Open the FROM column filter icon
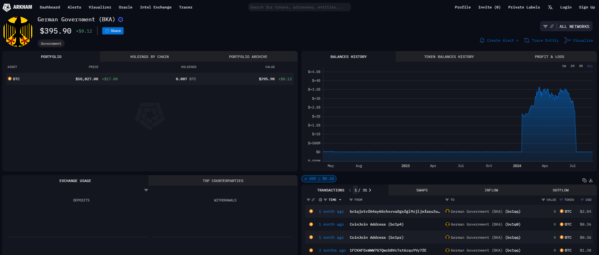This screenshot has width=599, height=255. (x=351, y=200)
